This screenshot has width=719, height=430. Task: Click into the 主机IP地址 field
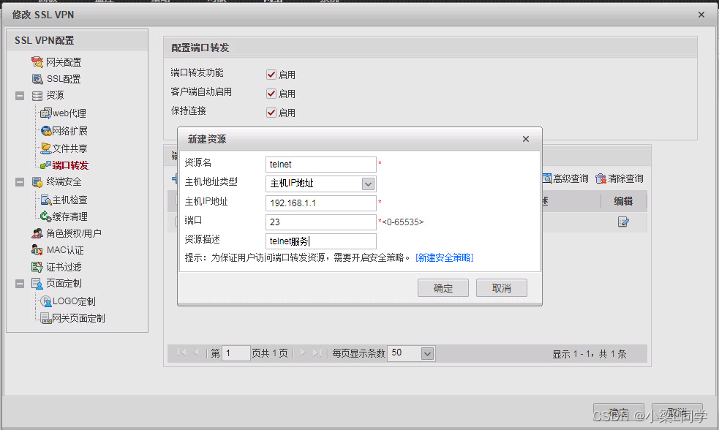point(321,203)
